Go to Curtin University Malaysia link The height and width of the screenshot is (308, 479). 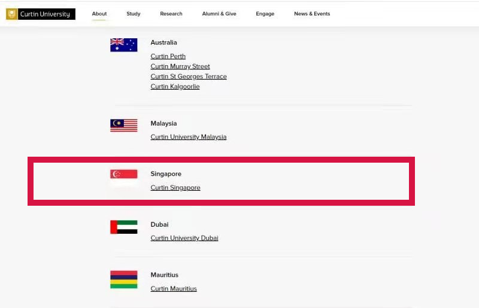(x=189, y=137)
